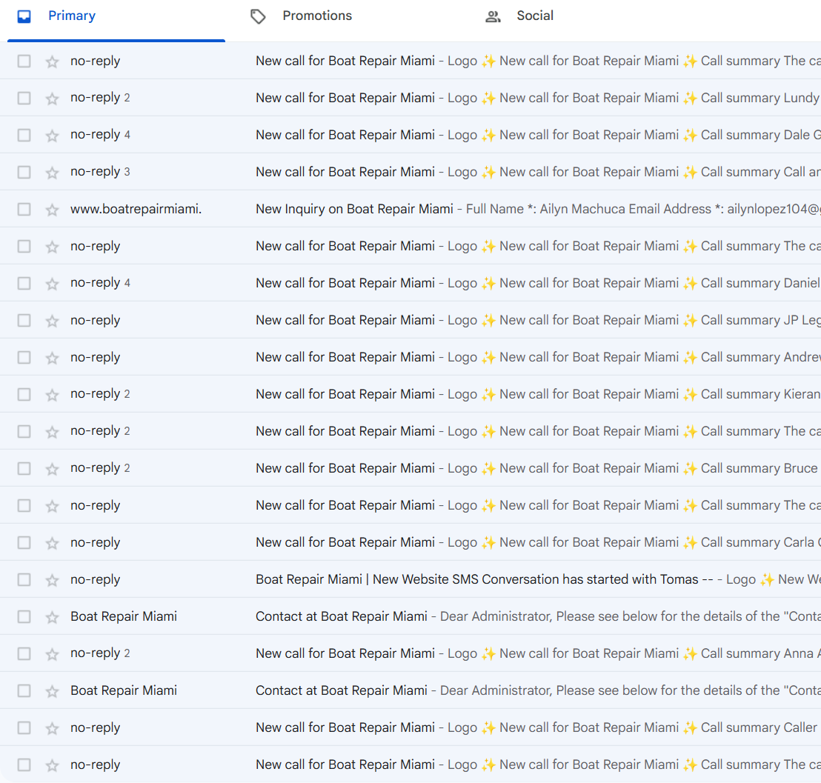Star the email with Anna call summary

(52, 653)
